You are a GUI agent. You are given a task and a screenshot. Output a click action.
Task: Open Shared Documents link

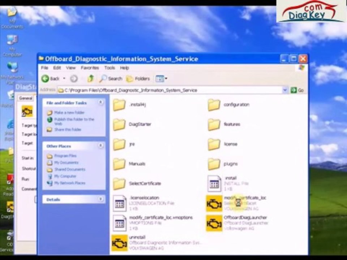(70, 169)
